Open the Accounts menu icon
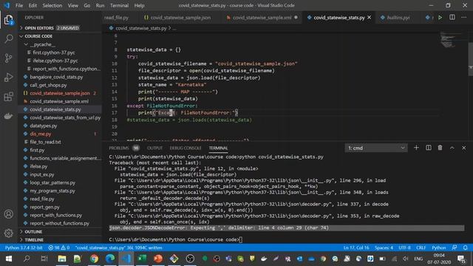The height and width of the screenshot is (266, 473). coord(9,214)
